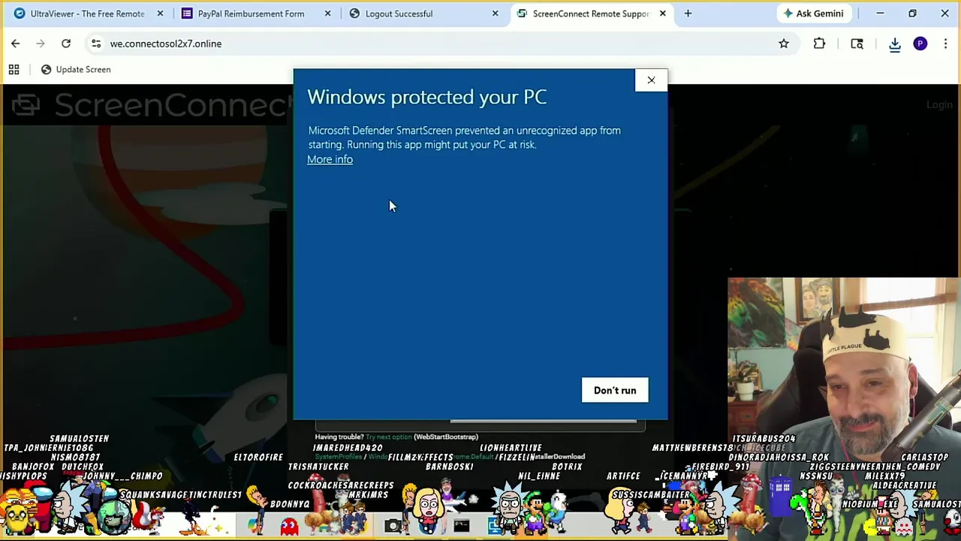Viewport: 961px width, 541px height.
Task: Select the ScreenConnect Remote Support tab
Action: tap(590, 14)
